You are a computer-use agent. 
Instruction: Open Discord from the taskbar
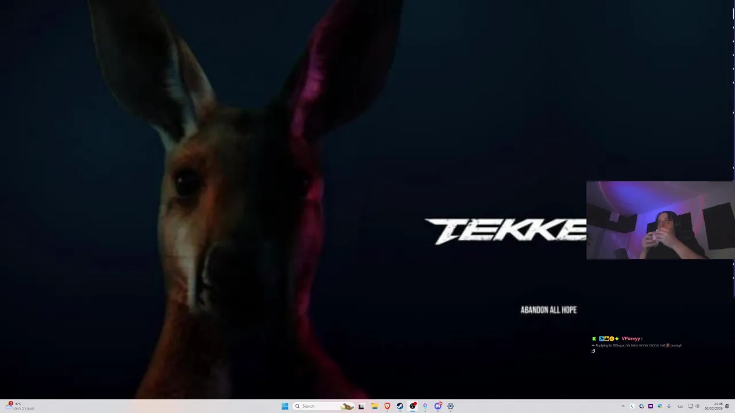438,406
